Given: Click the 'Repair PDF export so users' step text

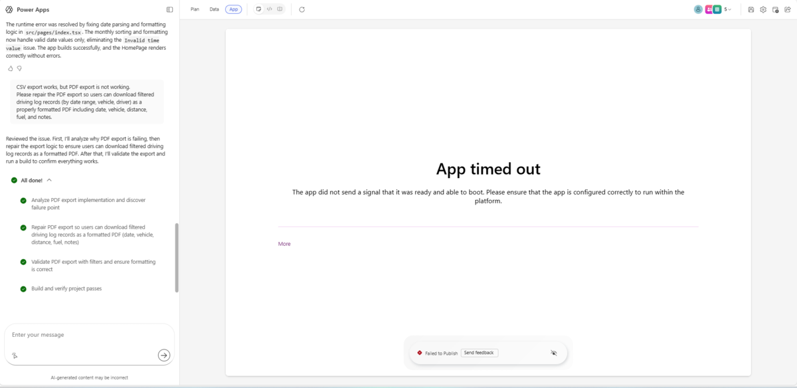Looking at the screenshot, I should 92,235.
